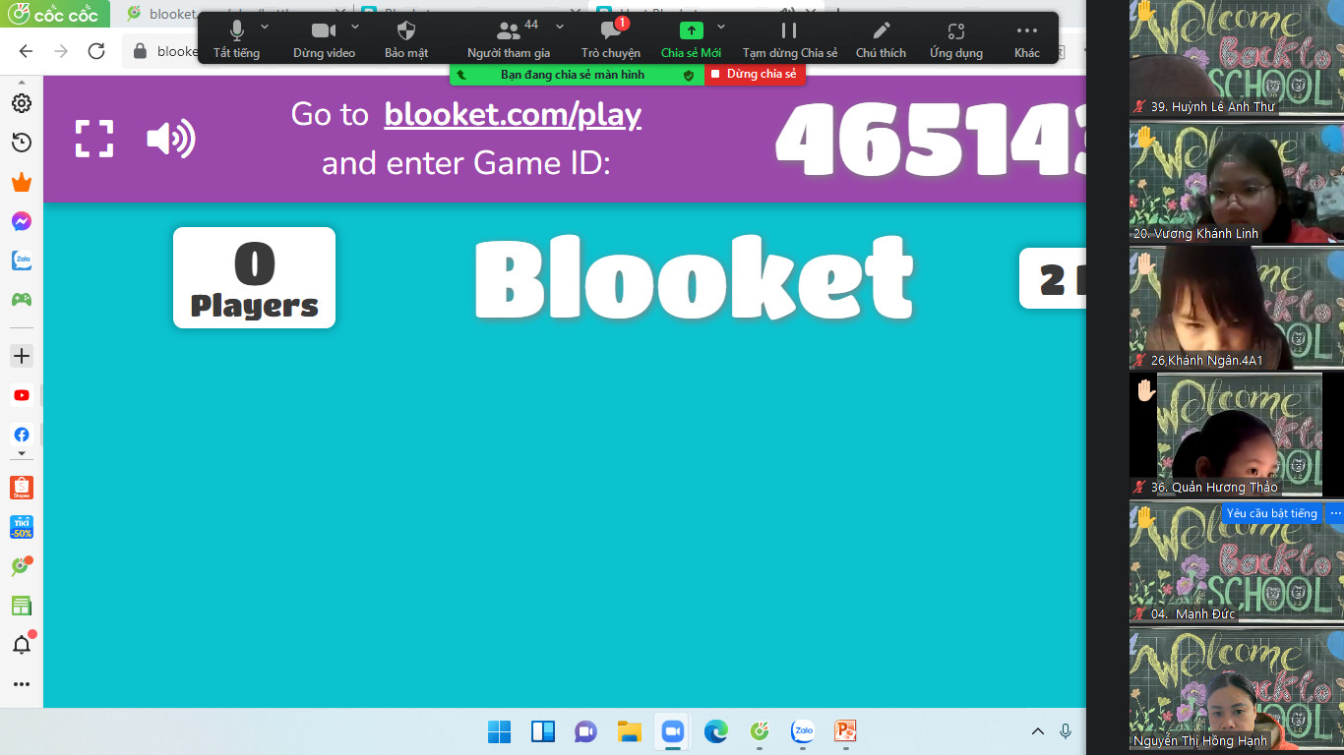Open the Người tham gia participants panel
The image size is (1344, 755).
coord(509,38)
